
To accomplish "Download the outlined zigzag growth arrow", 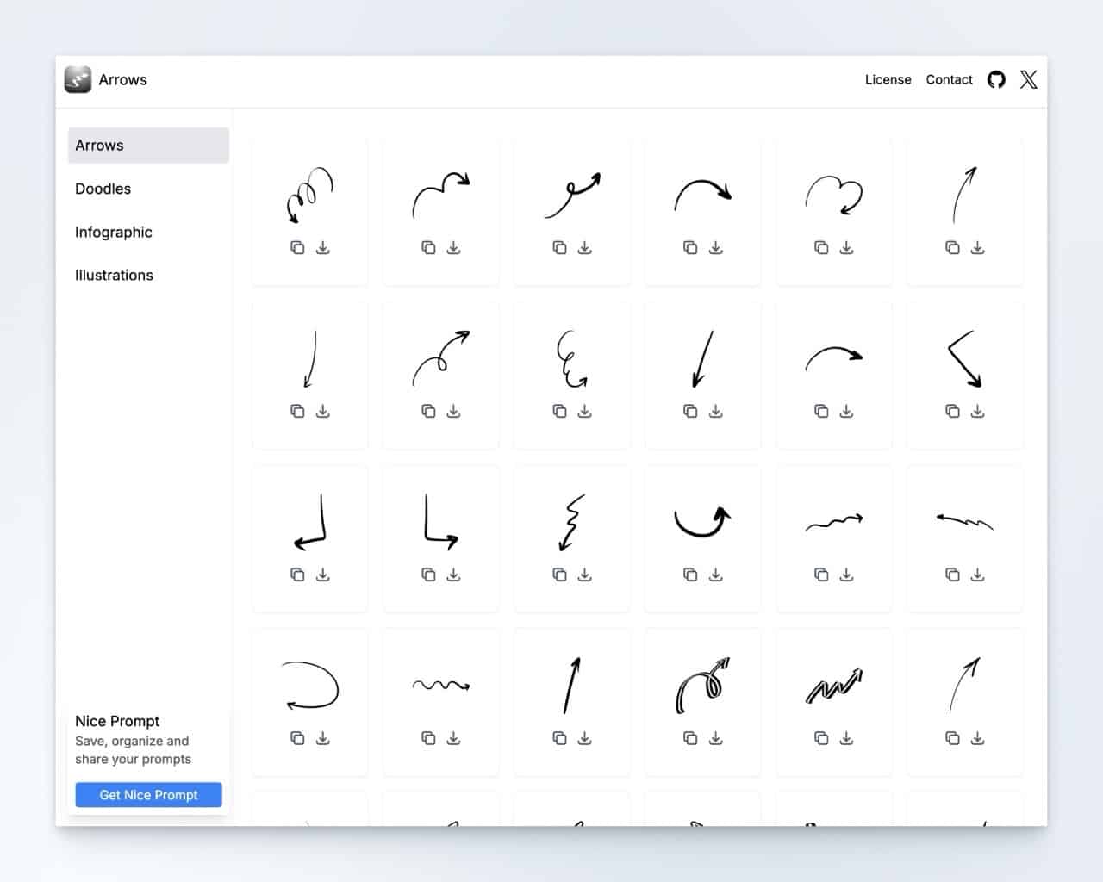I will (847, 739).
